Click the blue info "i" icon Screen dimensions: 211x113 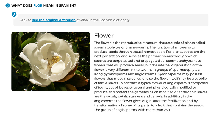(14, 14)
